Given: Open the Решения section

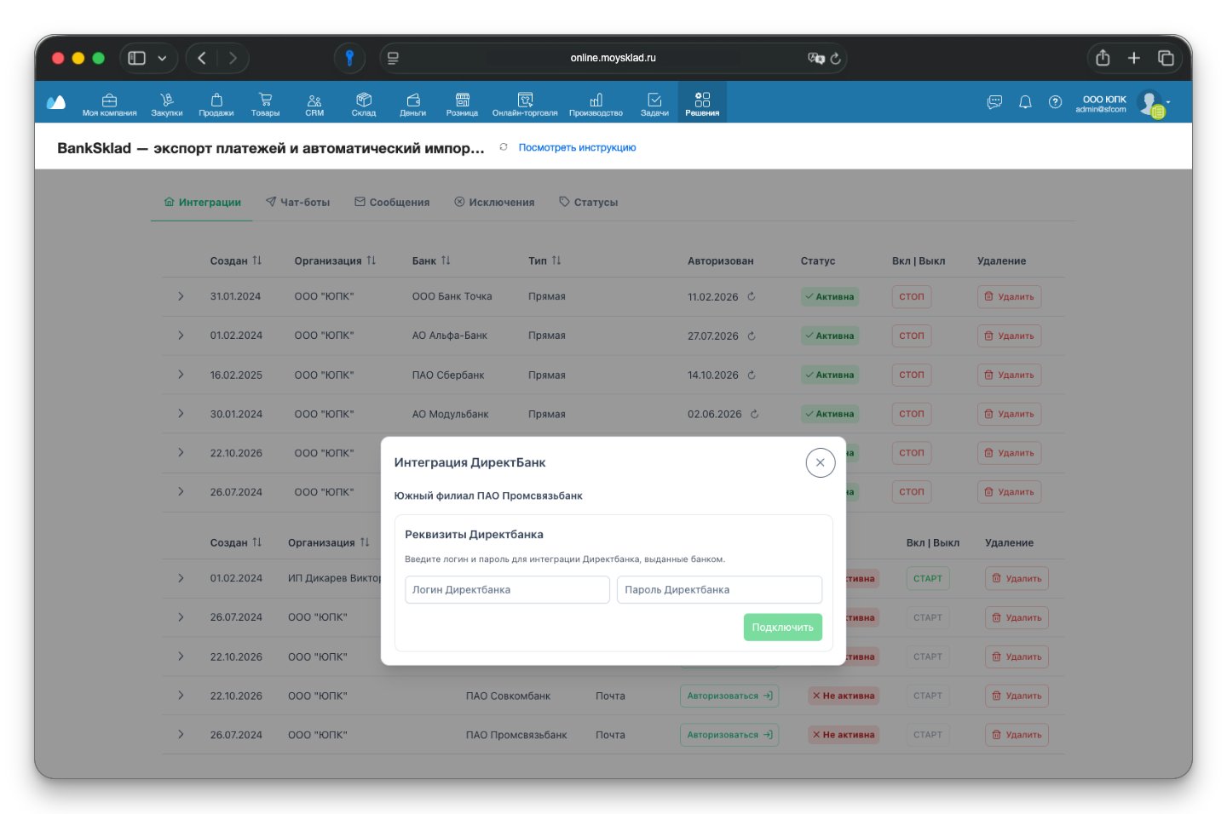Looking at the screenshot, I should point(702,104).
